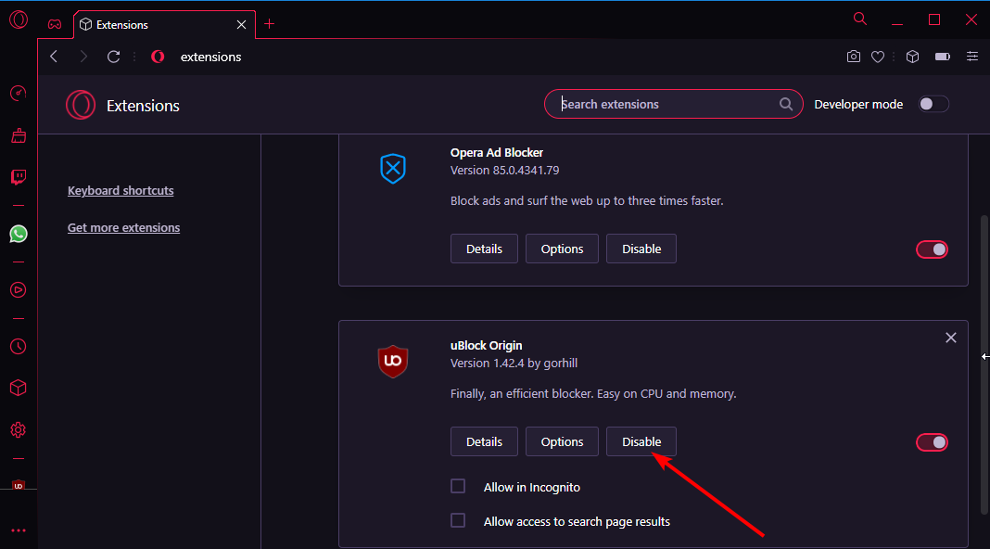Open a new tab with the plus button
Screen dimensions: 990x549
[x=270, y=24]
